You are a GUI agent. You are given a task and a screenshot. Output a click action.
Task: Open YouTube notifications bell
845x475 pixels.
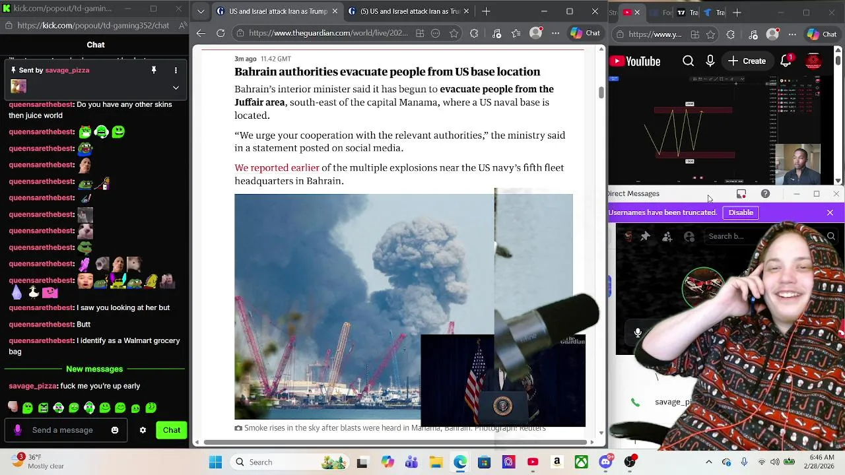coord(786,61)
